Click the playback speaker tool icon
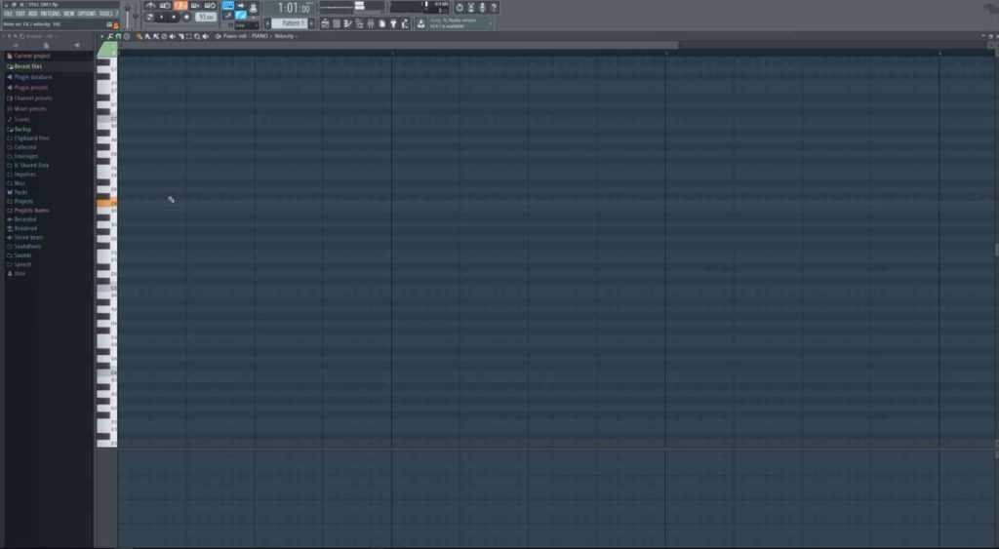This screenshot has height=549, width=999. coord(205,36)
